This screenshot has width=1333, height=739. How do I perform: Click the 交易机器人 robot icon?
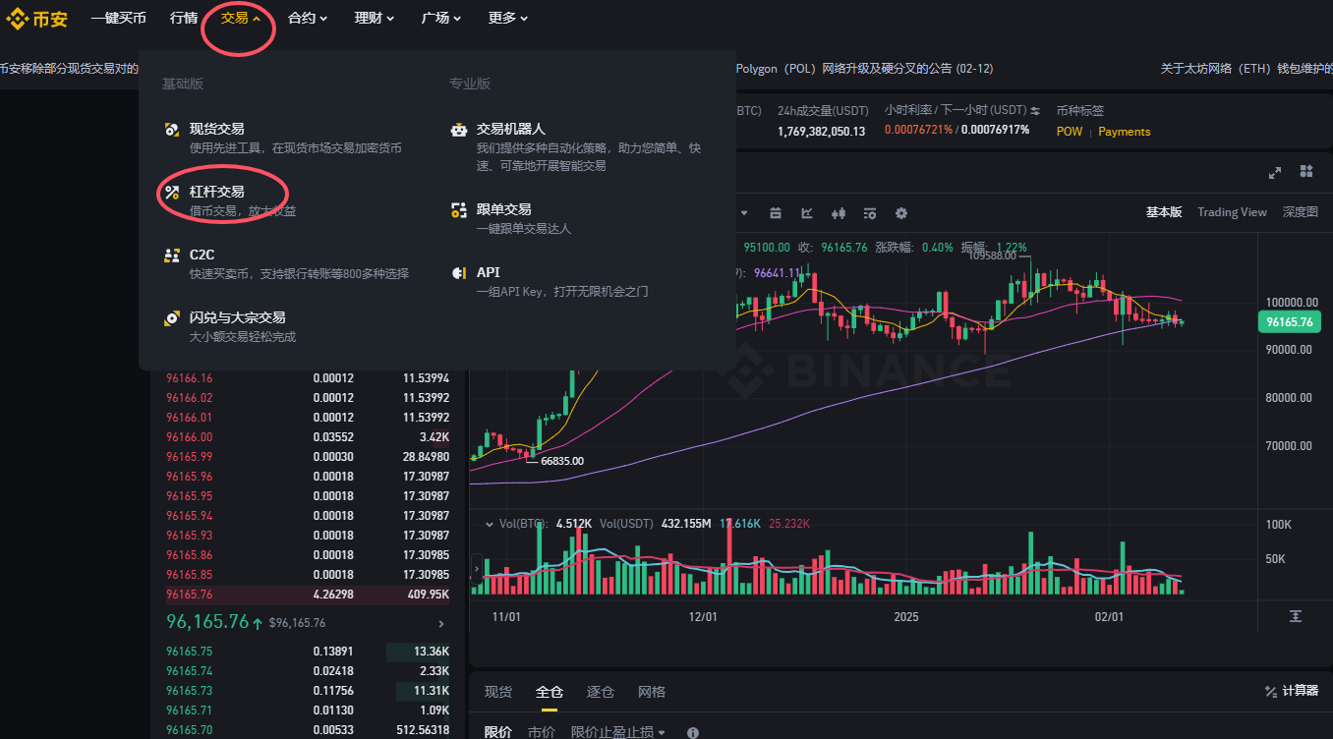click(x=458, y=129)
